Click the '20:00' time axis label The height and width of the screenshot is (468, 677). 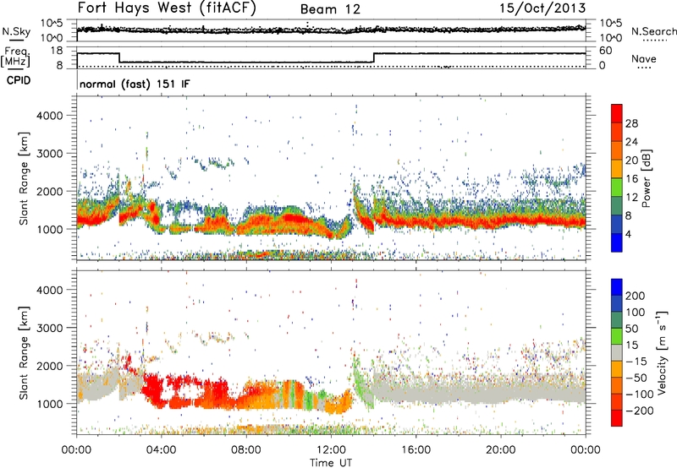click(501, 450)
